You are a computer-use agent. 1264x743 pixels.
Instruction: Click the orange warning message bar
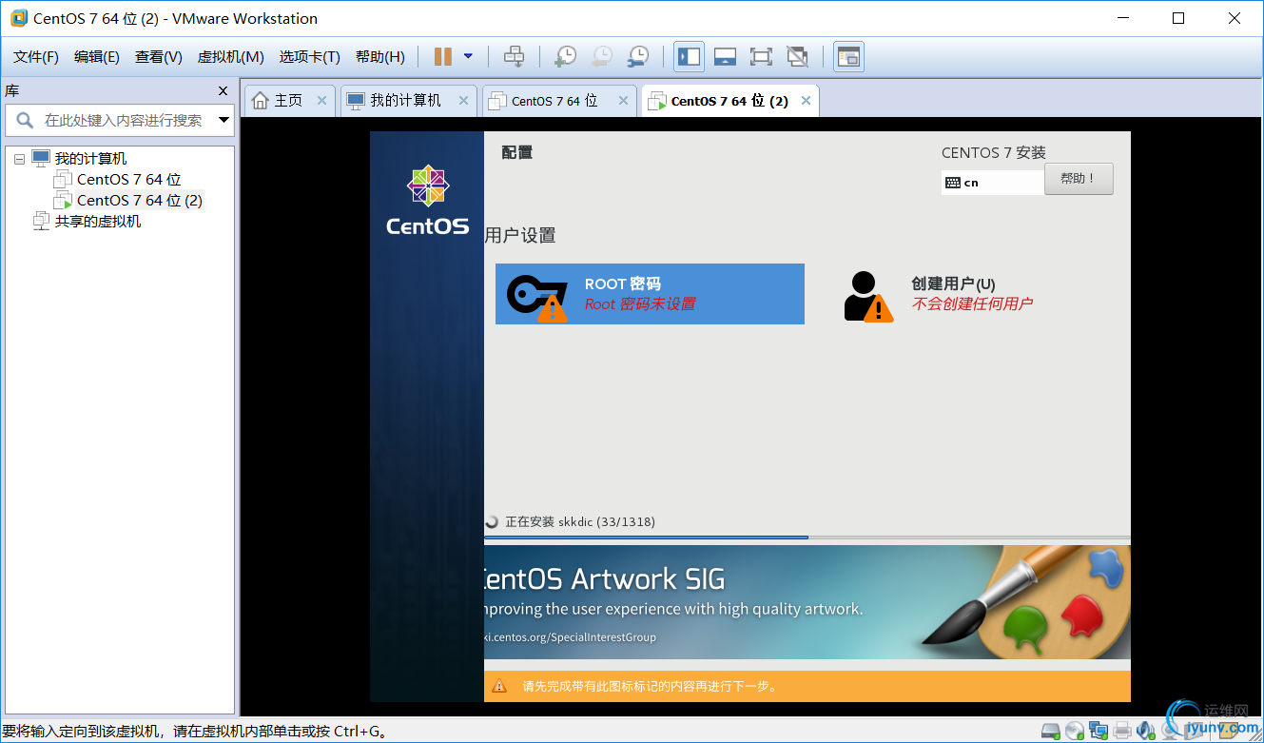point(807,686)
